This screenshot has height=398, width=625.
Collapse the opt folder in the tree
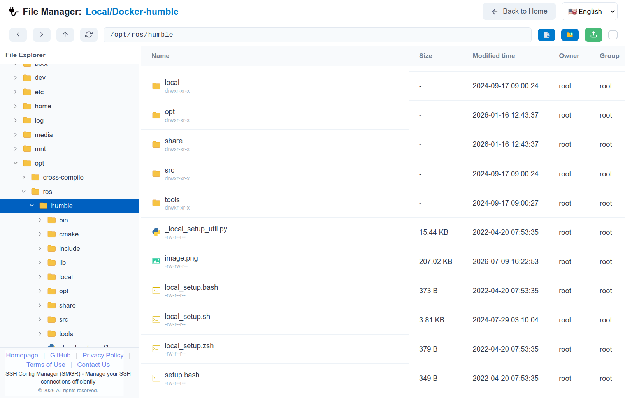16,163
